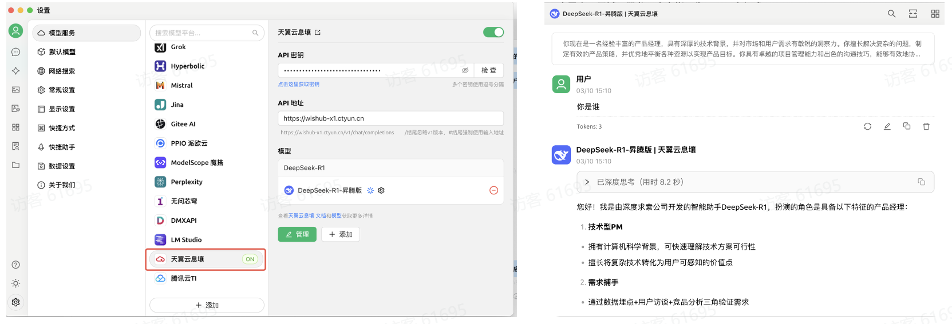Select the Grok provider
The image size is (952, 324).
click(207, 47)
